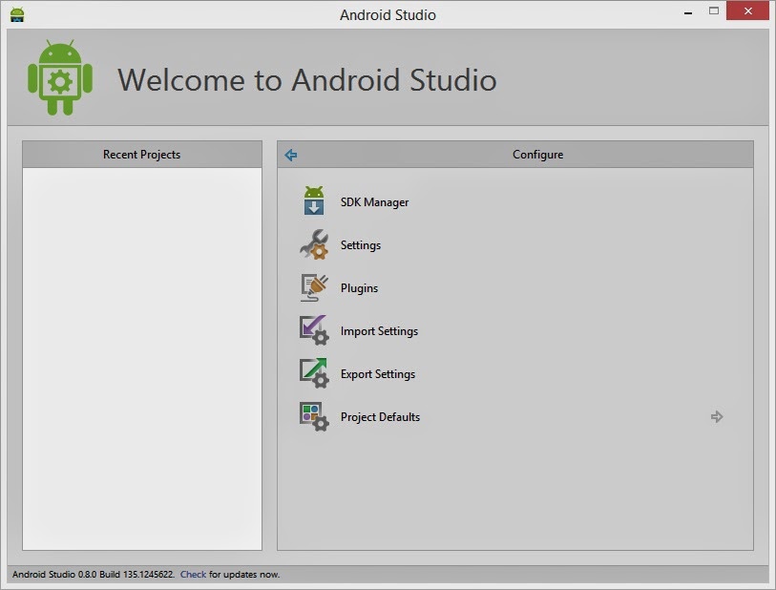The image size is (776, 590).
Task: Maximize the Android Studio window
Action: pos(714,11)
